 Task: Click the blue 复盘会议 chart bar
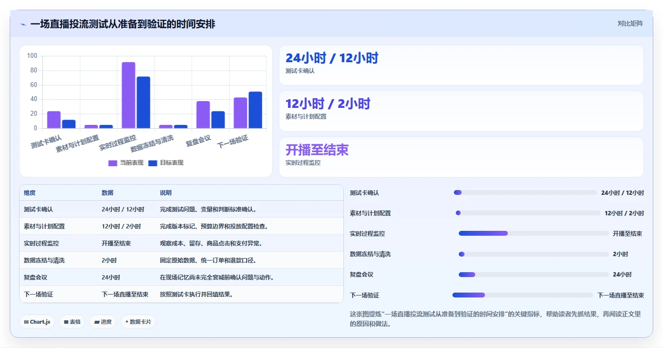[x=218, y=120]
